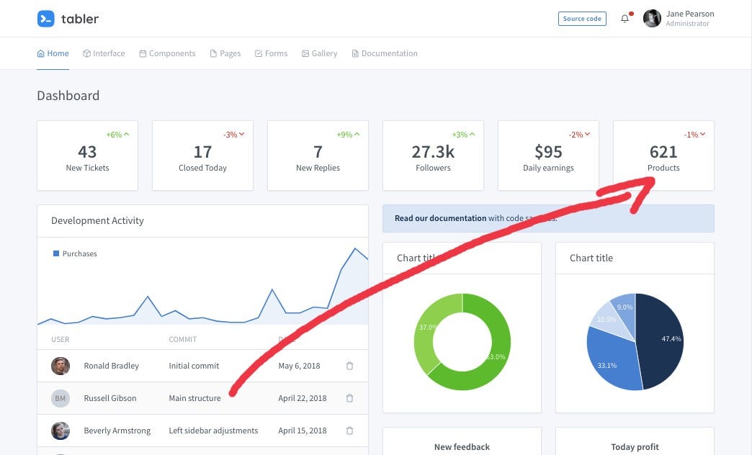
Task: Delete Beverly Armstrong's commit using trash icon
Action: coord(349,431)
